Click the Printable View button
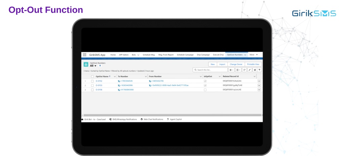 click(253, 65)
